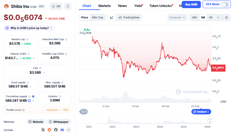The height and width of the screenshot is (134, 233).
Task: Open the Compare dropdown
Action: click(177, 18)
